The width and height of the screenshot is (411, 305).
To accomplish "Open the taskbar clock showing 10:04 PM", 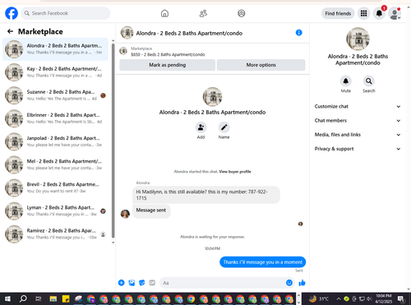I will tap(384, 298).
